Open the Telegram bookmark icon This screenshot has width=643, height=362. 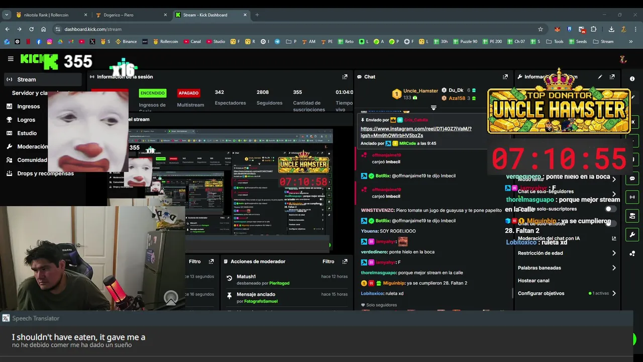[277, 42]
